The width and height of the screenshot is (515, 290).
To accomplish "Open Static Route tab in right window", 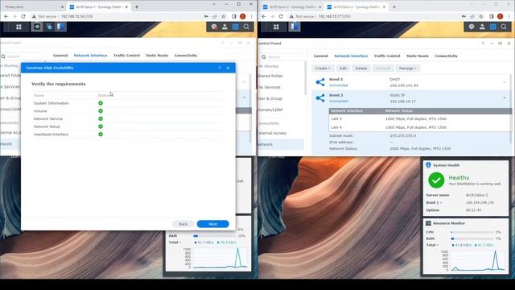I will click(418, 56).
